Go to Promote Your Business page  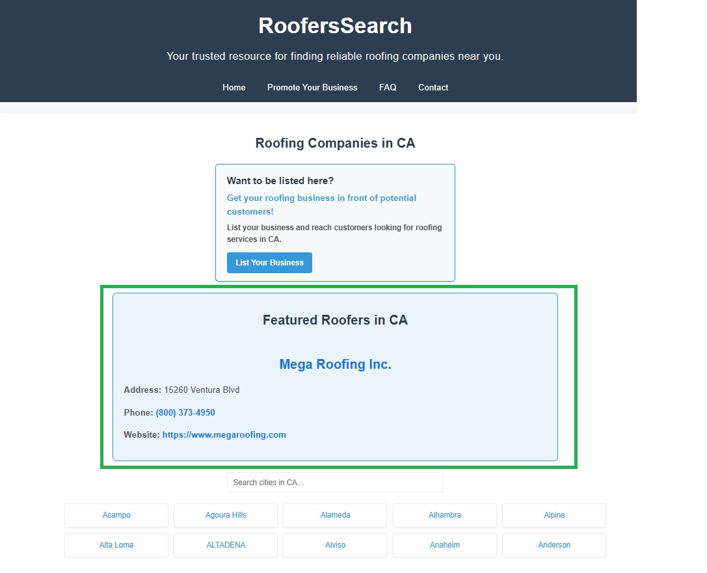(312, 87)
